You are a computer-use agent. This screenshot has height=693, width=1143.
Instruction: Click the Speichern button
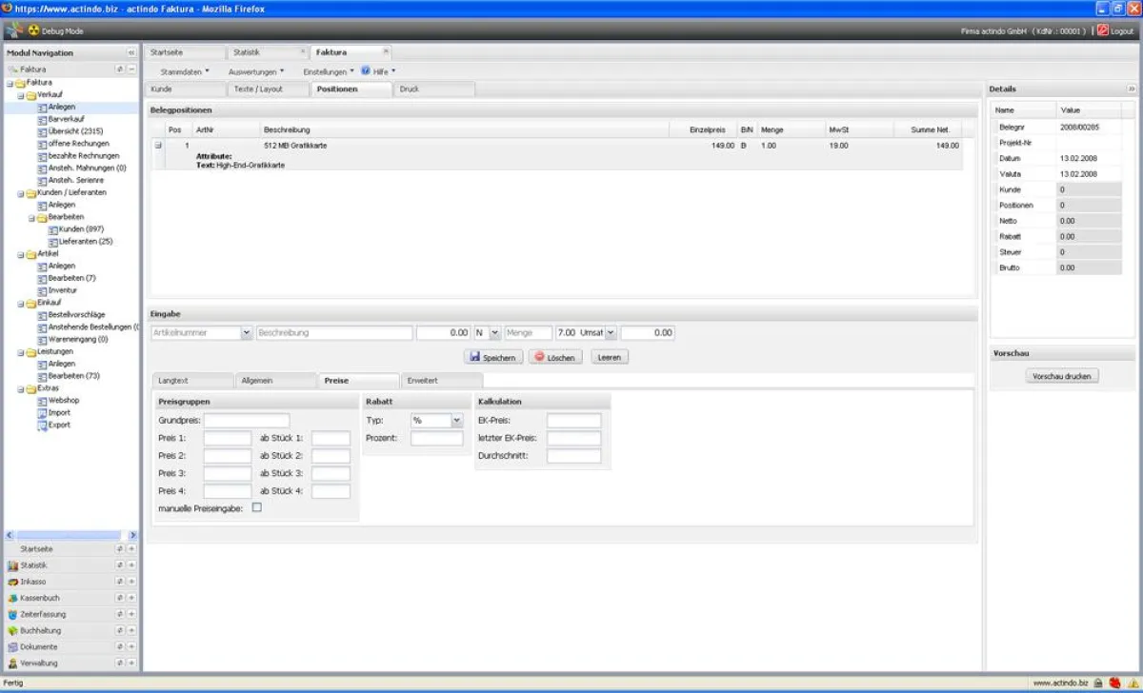pos(493,356)
